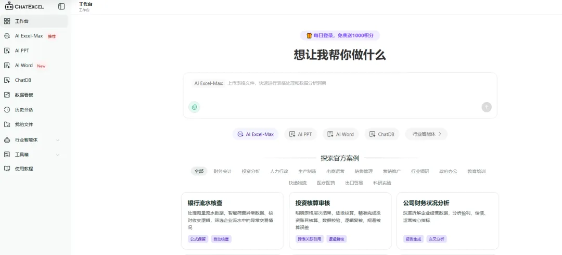This screenshot has height=255, width=562.
Task: Select the 医疗医药 case category tab
Action: point(326,183)
